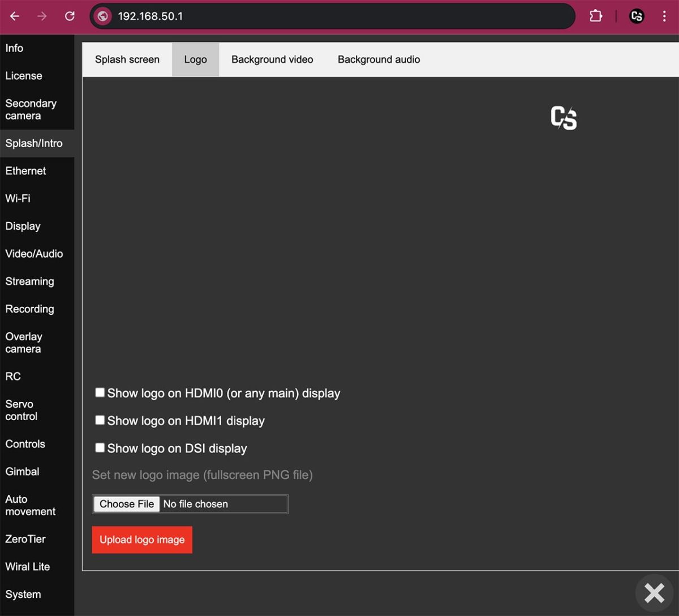Click the browser back arrow

(14, 16)
